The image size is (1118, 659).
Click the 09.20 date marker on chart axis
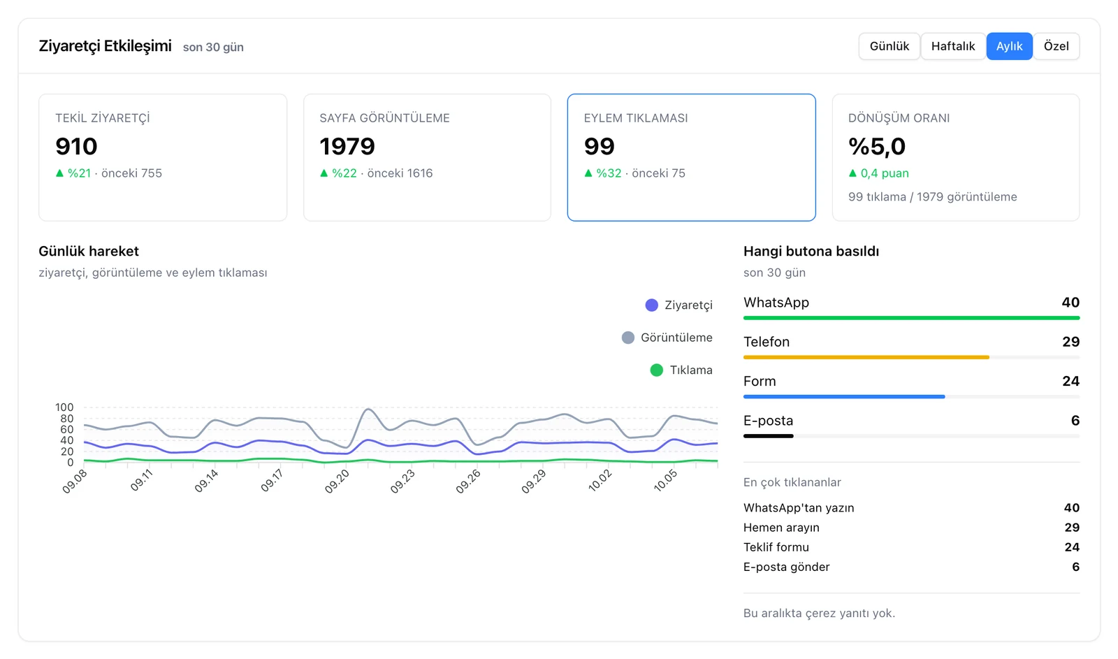pyautogui.click(x=337, y=481)
